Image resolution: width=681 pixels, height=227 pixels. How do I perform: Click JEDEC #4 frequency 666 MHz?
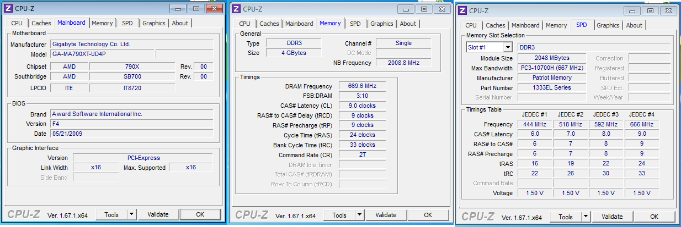[641, 124]
